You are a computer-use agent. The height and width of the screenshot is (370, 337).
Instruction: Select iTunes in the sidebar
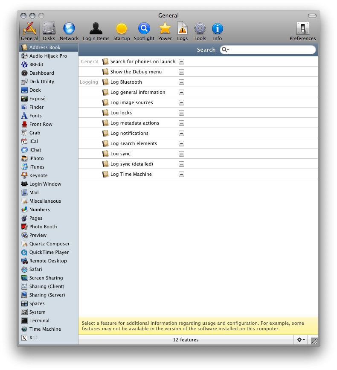49,167
